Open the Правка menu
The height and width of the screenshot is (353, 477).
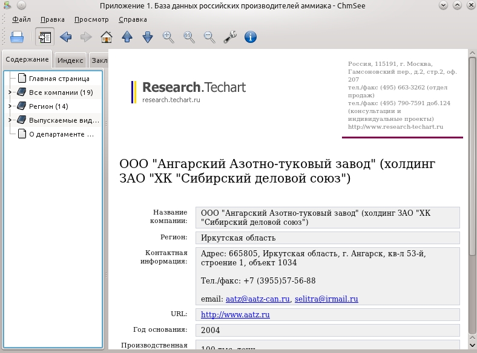[x=52, y=19]
